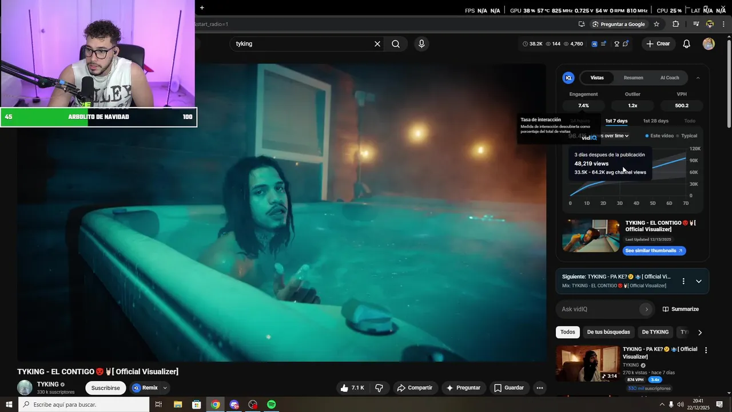This screenshot has width=732, height=412.
Task: Open Microsoft Store from the taskbar
Action: pos(196,405)
